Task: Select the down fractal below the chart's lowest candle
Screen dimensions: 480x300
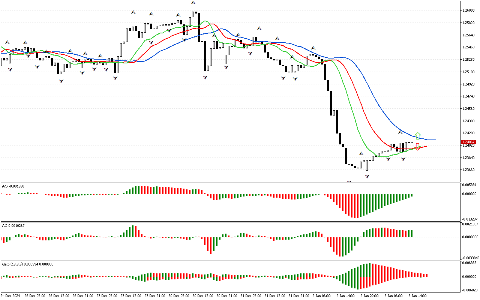Action: 349,181
